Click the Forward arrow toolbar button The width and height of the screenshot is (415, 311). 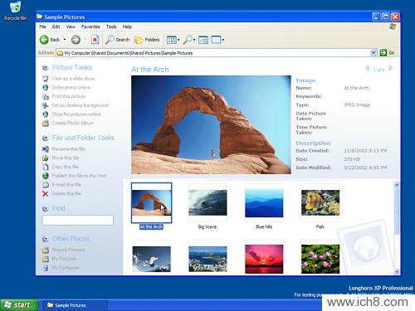click(76, 40)
